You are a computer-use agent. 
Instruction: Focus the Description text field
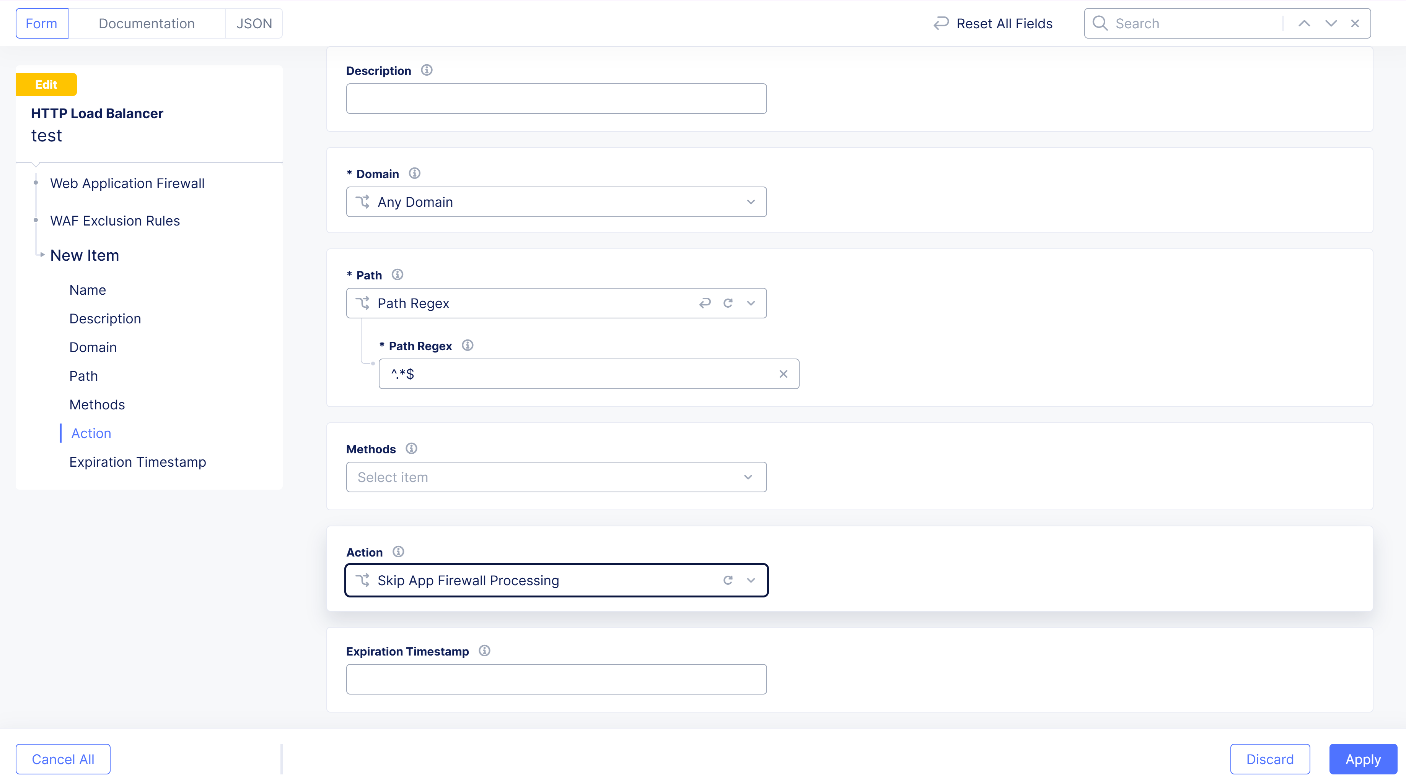[556, 99]
